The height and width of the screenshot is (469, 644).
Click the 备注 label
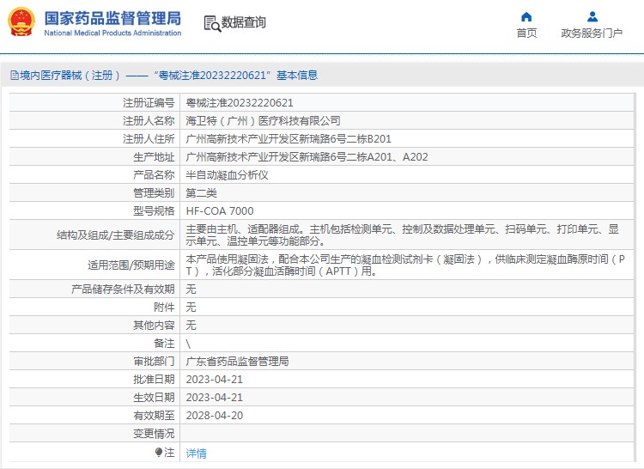point(164,344)
